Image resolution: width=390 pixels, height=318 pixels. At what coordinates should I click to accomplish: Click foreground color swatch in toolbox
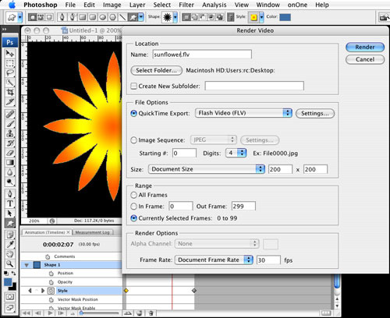(x=8, y=282)
